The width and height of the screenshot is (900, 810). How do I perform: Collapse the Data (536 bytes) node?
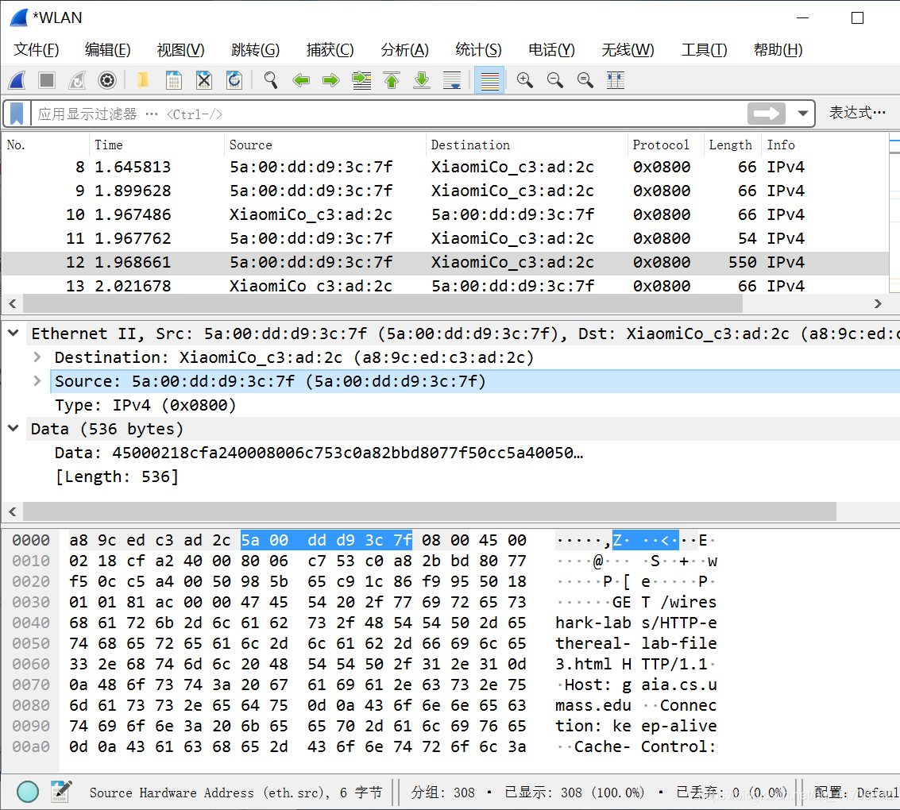click(14, 428)
